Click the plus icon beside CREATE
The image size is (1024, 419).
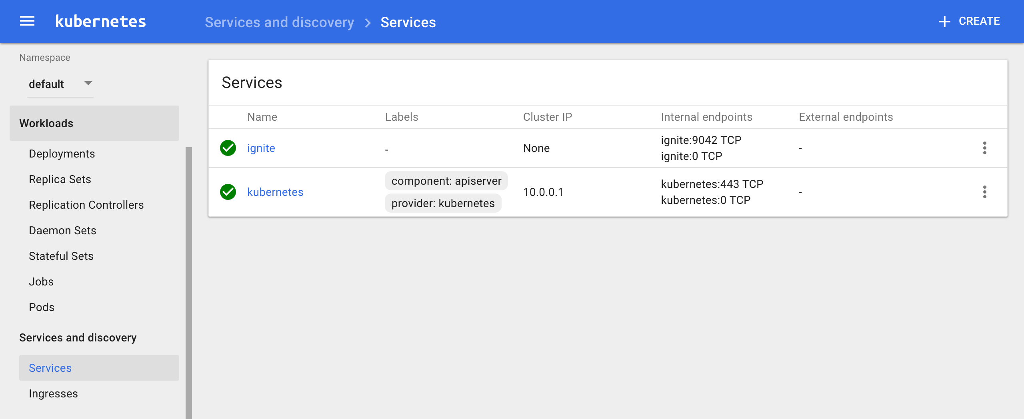point(944,22)
